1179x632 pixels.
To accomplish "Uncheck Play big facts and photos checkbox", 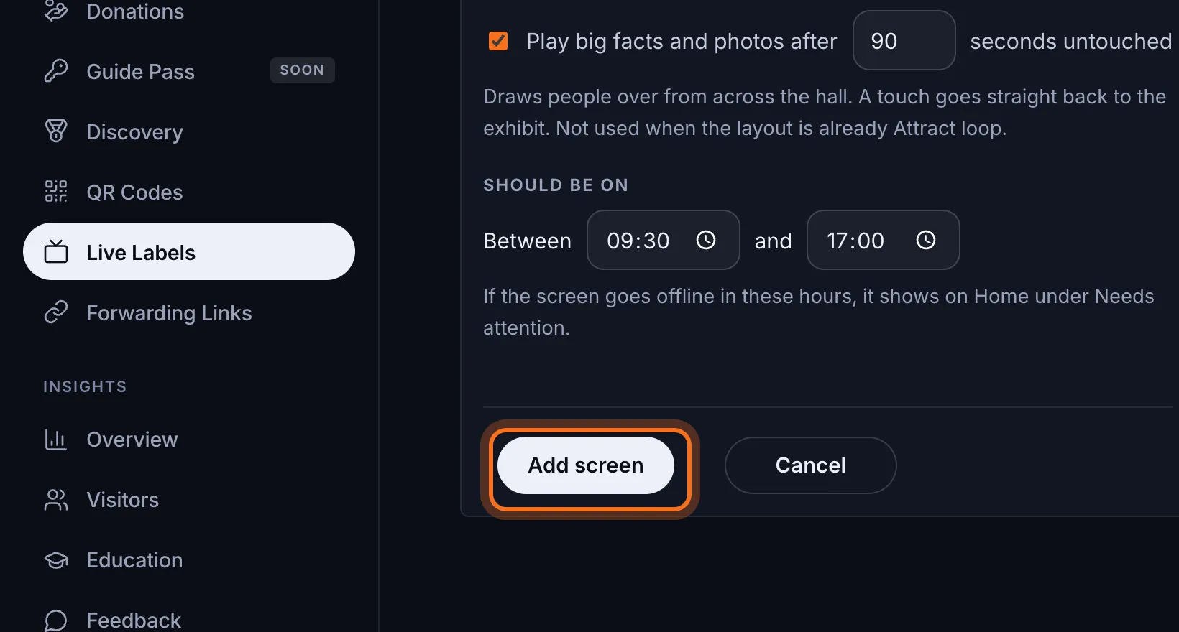I will (498, 41).
